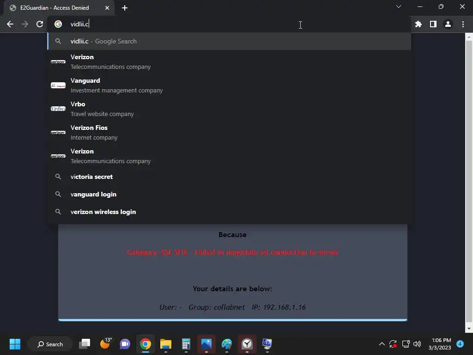The image size is (473, 355).
Task: Click the Verizon Fios logo thumbnail
Action: coord(58,133)
